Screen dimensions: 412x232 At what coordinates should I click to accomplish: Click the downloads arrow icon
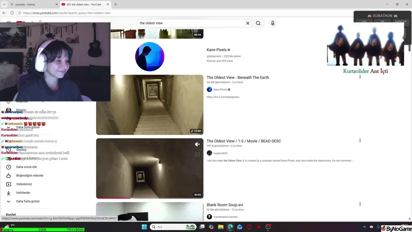(9, 193)
